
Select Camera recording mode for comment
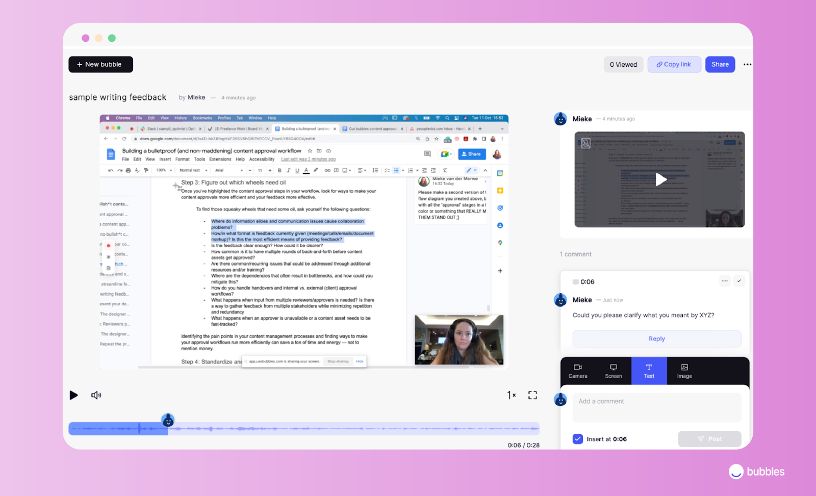tap(577, 371)
